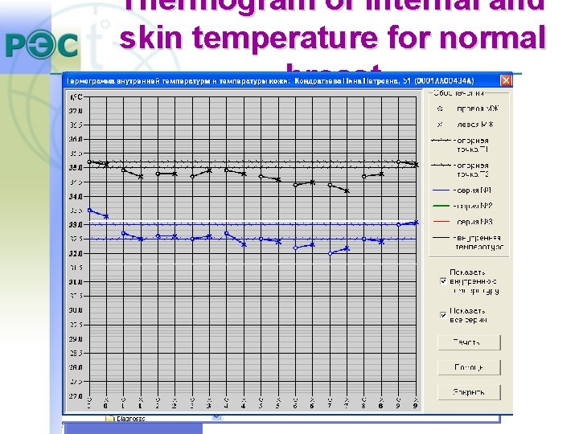Click the lowest blue data point near 32.0

(331, 253)
